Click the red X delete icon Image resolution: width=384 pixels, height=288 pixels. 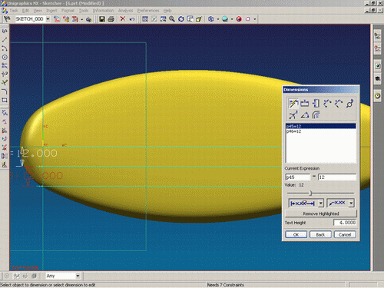(x=123, y=19)
